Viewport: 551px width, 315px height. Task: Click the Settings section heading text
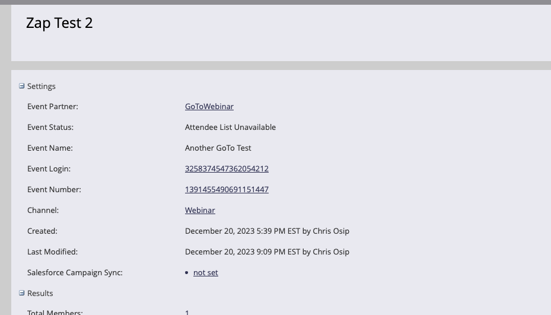42,87
